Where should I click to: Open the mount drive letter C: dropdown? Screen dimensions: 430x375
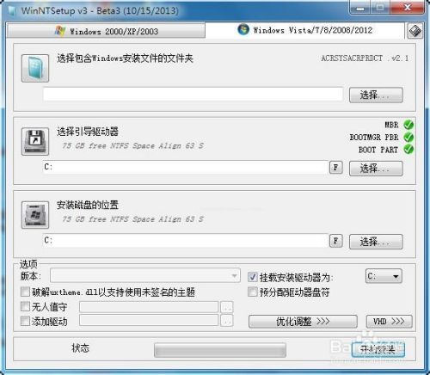coord(384,276)
